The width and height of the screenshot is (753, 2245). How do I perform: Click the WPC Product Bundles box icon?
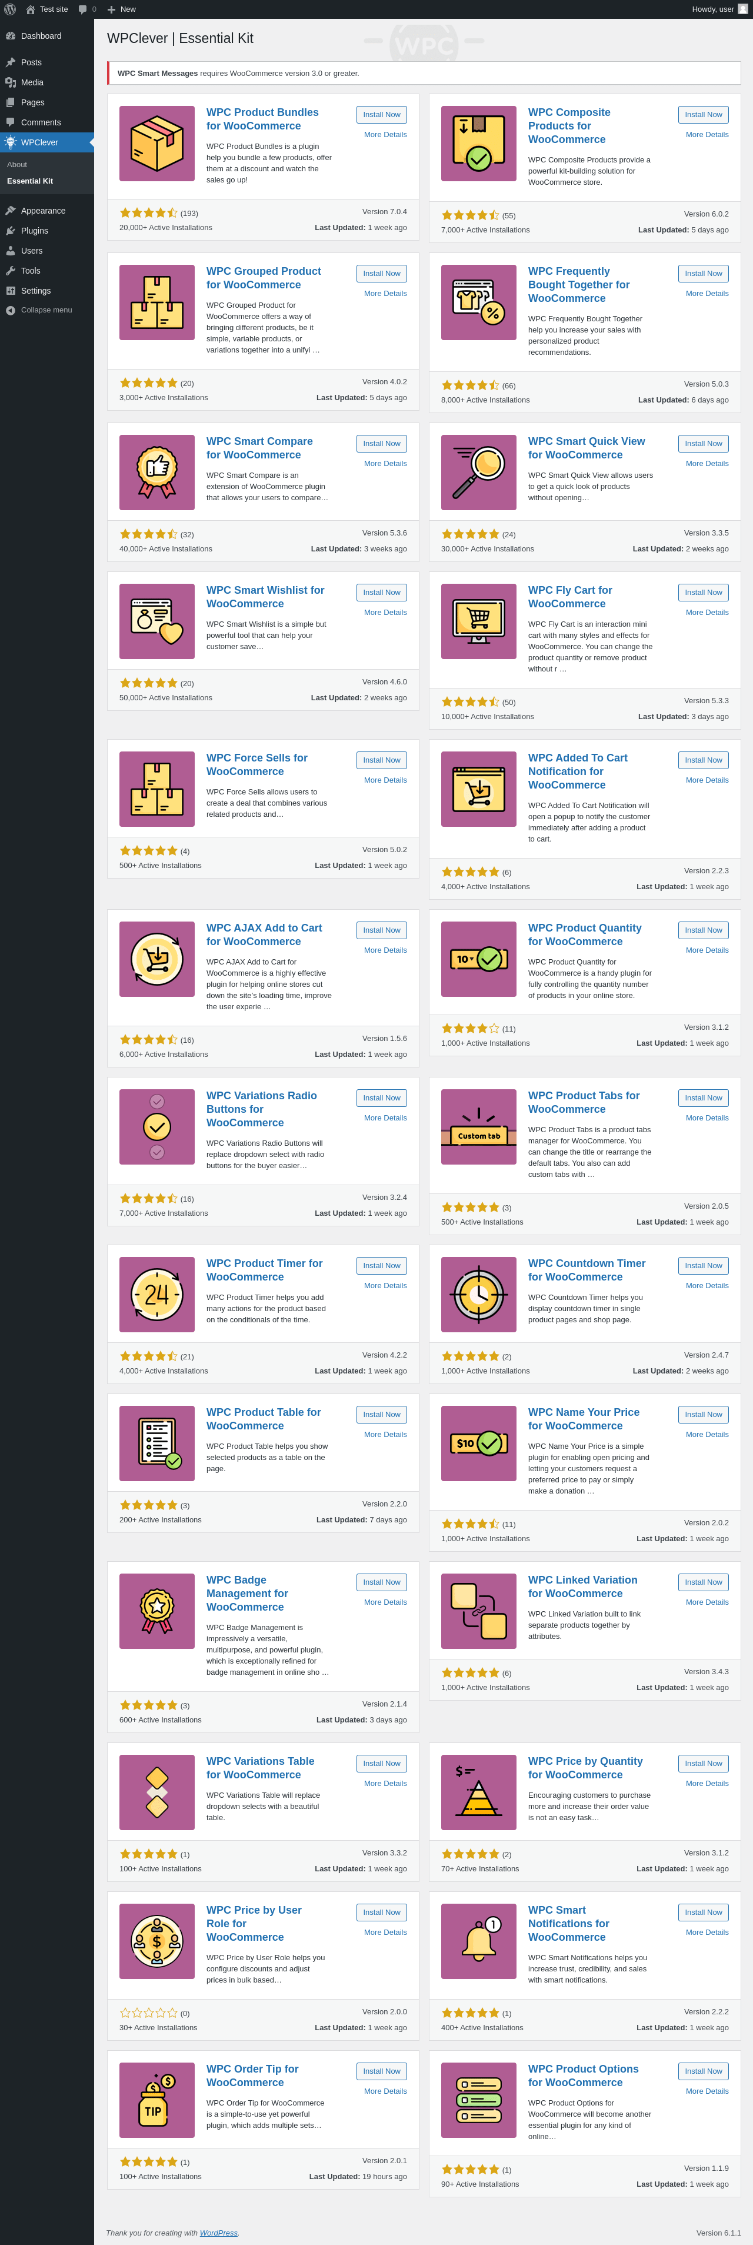pyautogui.click(x=157, y=144)
